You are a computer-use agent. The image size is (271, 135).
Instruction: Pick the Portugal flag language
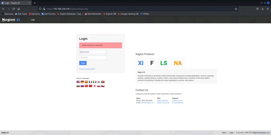(103, 82)
